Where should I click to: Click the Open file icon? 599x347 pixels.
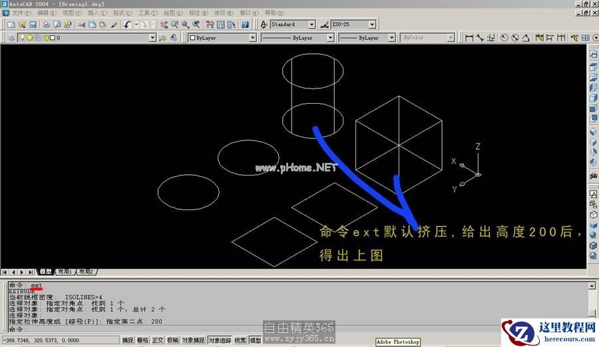22,25
